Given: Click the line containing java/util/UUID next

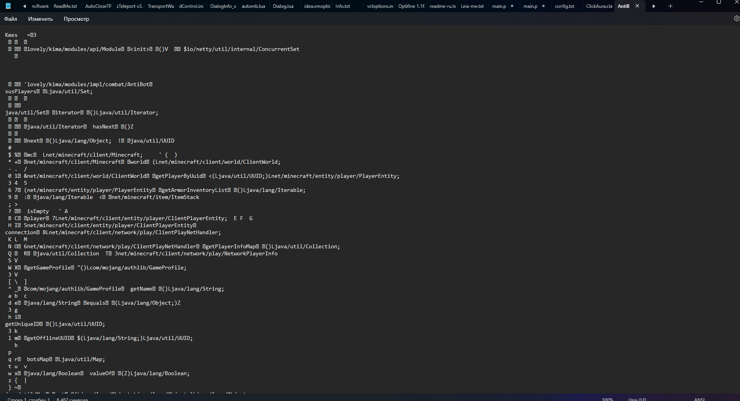Looking at the screenshot, I should (x=91, y=141).
